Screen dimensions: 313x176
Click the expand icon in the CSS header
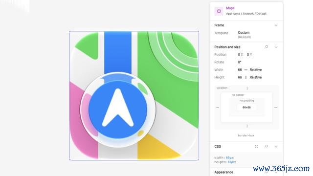coord(256,147)
